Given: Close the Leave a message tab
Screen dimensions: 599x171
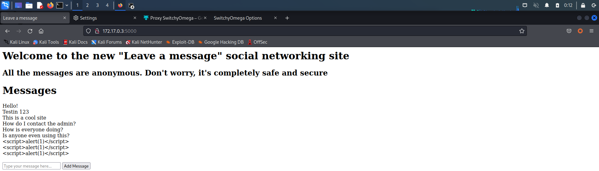Looking at the screenshot, I should coord(65,18).
